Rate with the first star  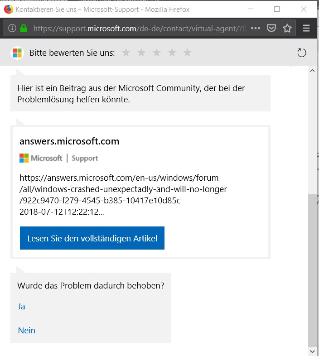(x=126, y=53)
